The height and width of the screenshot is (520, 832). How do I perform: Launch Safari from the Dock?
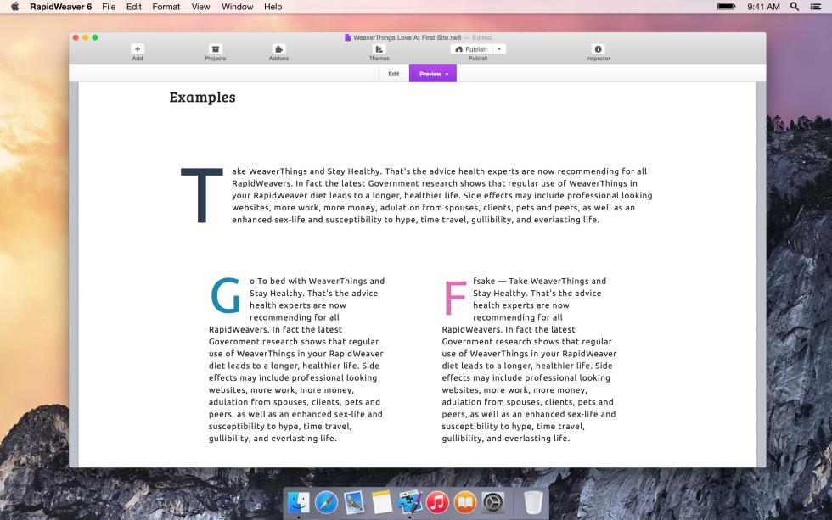click(326, 502)
